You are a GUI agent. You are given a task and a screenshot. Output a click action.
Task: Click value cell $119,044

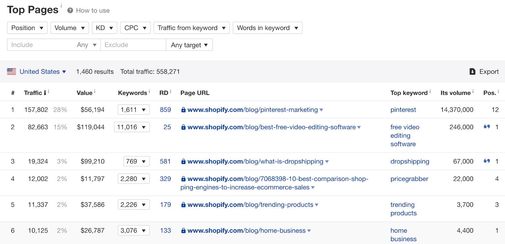(91, 127)
